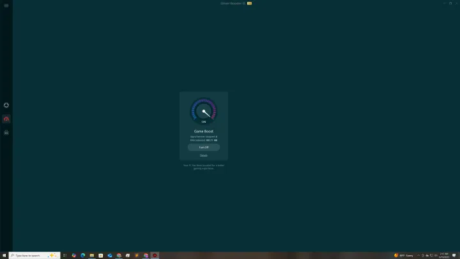Open the first sidebar icon above Game Boost
Viewport: 460px width, 259px height.
6,105
